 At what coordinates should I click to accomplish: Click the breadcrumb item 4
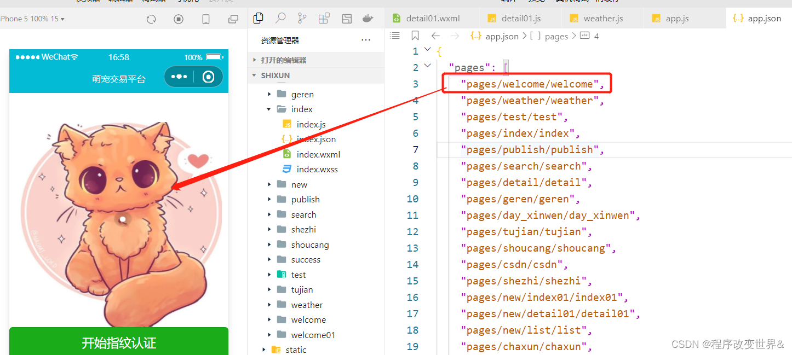click(x=596, y=36)
